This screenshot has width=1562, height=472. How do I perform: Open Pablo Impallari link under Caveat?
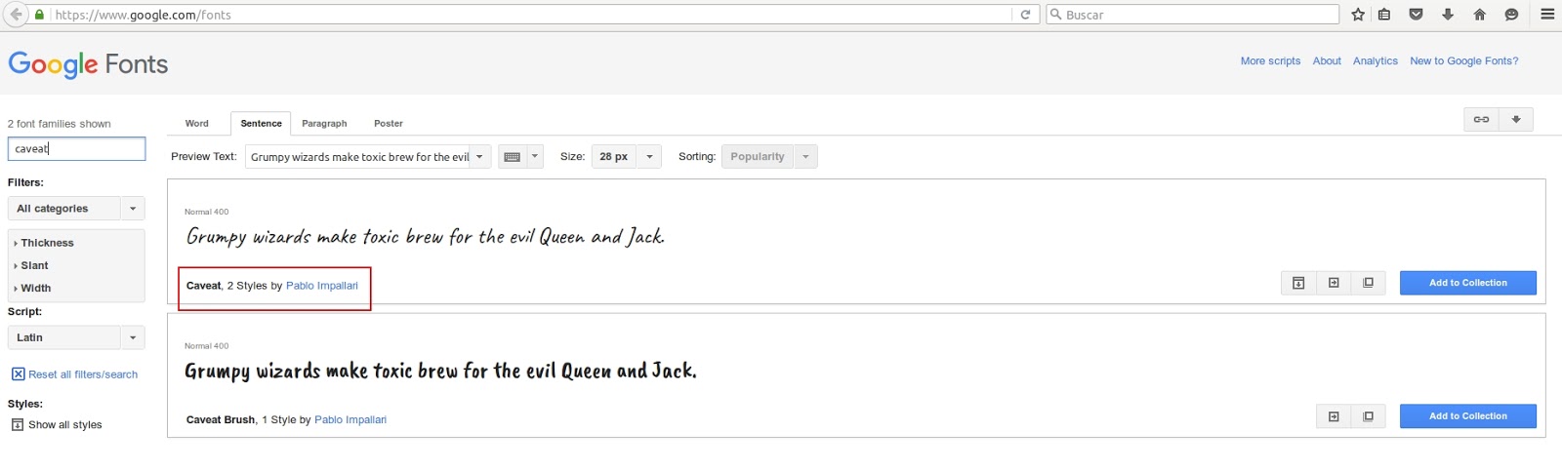[x=322, y=286]
